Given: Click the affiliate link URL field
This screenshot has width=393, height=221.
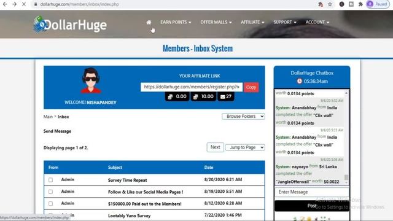Looking at the screenshot, I should pyautogui.click(x=192, y=87).
